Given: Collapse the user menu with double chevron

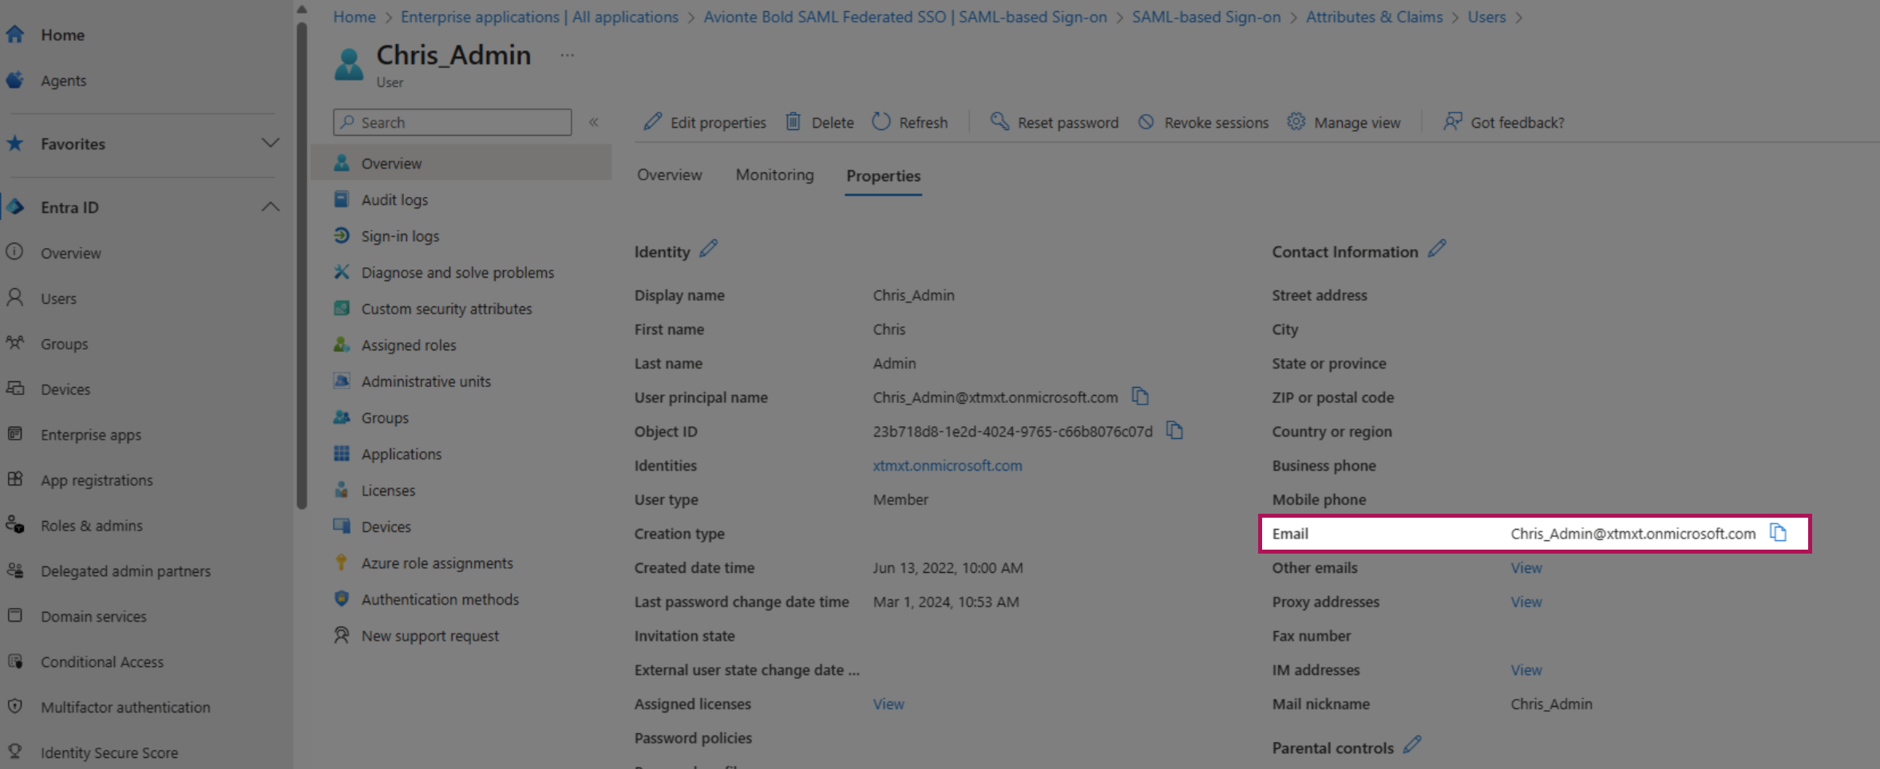Looking at the screenshot, I should tap(594, 122).
